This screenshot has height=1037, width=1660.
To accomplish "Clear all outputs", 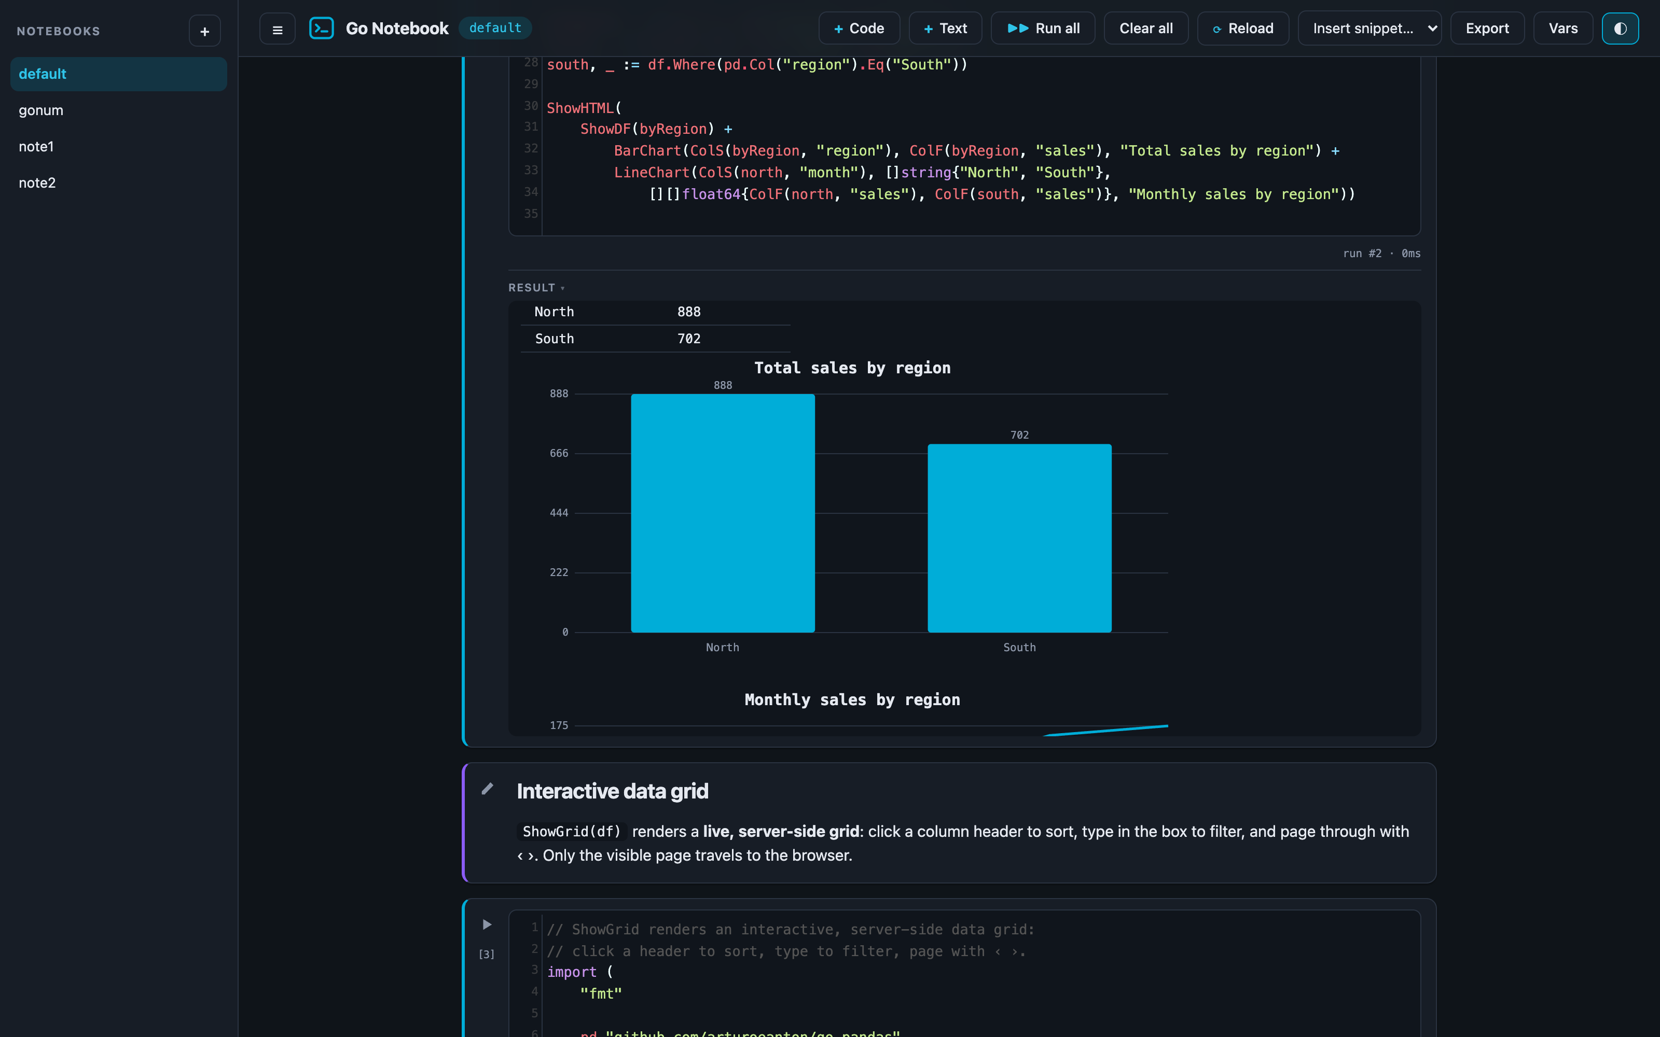I will pyautogui.click(x=1145, y=29).
